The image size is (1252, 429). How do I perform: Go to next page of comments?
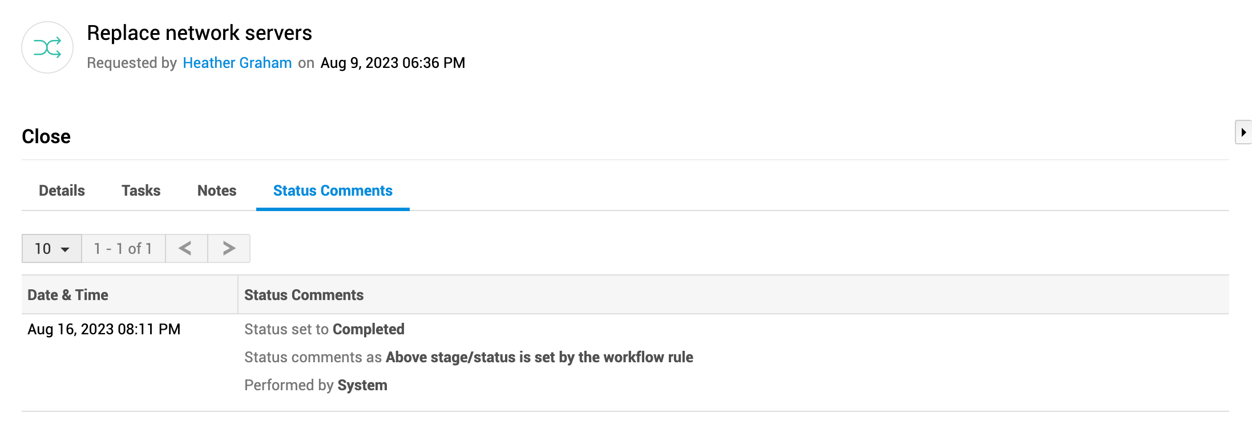pos(229,249)
